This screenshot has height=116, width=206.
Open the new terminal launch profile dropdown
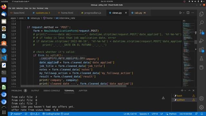[185, 91]
